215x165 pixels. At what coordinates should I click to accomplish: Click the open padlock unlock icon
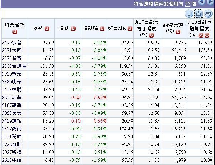199,14
